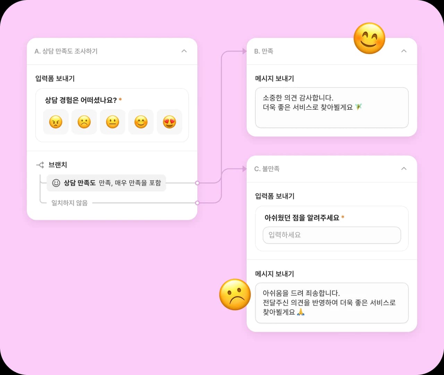The width and height of the screenshot is (444, 375).
Task: Edit the 아쉬움을 드려 죄송합니다 message box
Action: (x=332, y=303)
